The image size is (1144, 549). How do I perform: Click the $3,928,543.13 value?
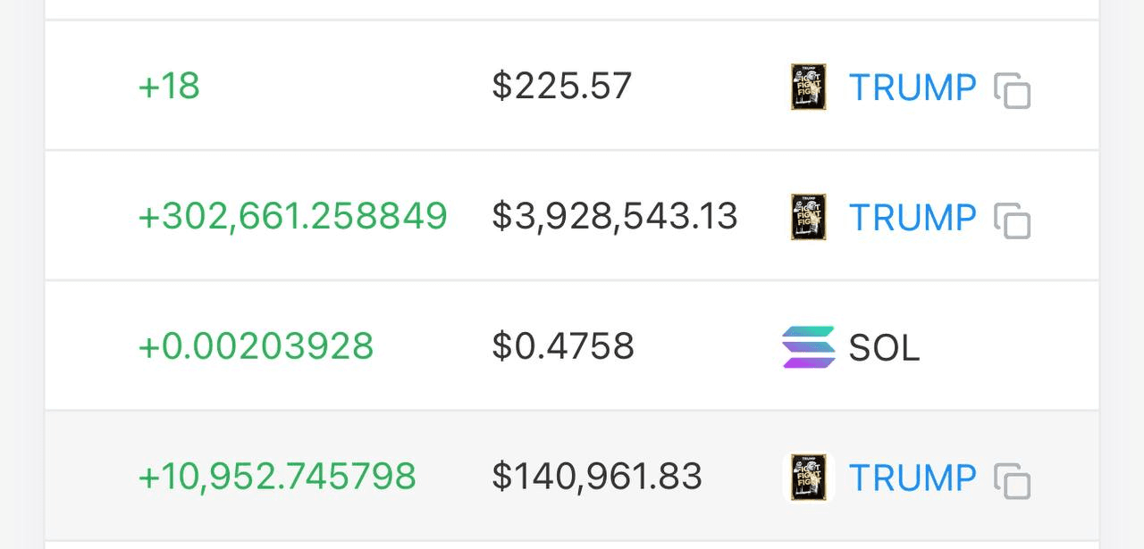[x=615, y=216]
